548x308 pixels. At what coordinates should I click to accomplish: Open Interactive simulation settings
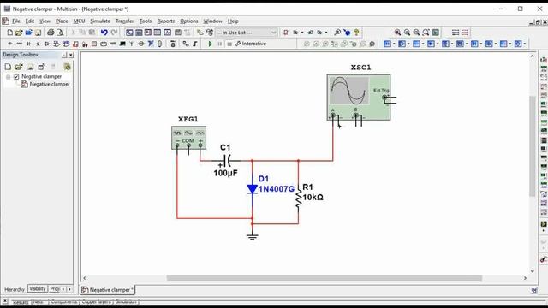point(251,44)
